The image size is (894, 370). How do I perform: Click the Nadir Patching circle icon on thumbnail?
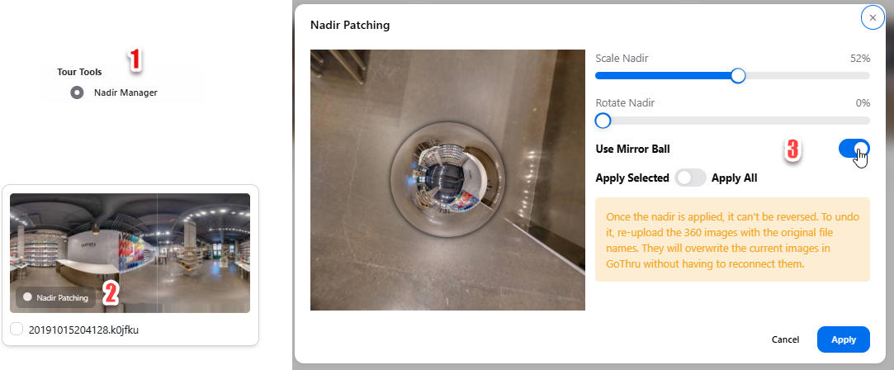point(26,297)
